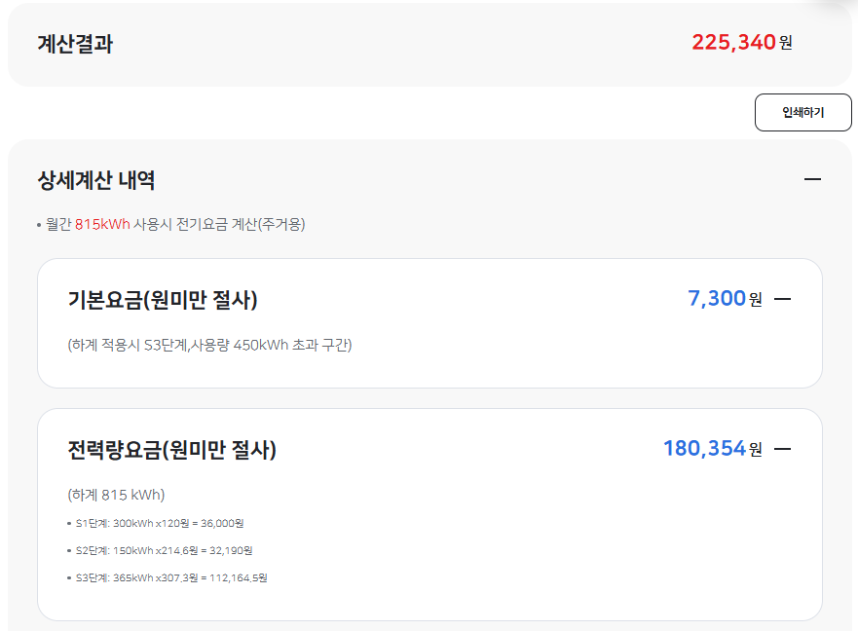Select the bullet icon beside S1단계 line

click(66, 523)
